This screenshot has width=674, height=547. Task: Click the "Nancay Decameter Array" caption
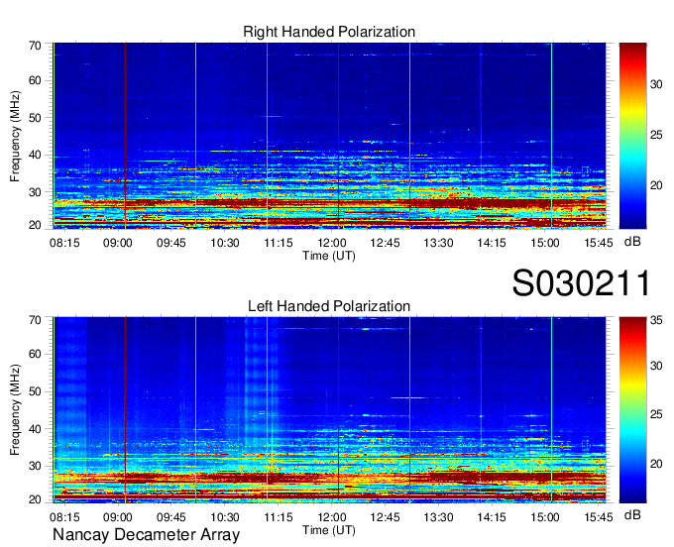pyautogui.click(x=146, y=535)
